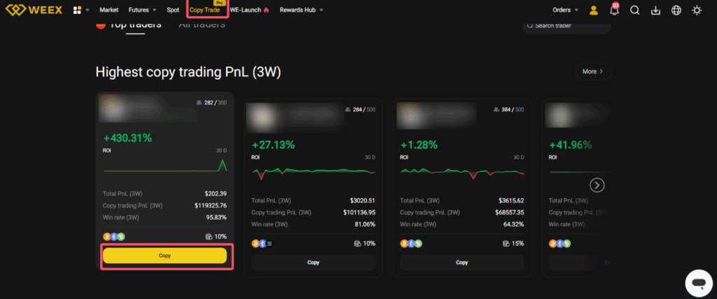Open the Copy Trade menu item
Viewport: 717px width, 299px height.
pyautogui.click(x=205, y=11)
